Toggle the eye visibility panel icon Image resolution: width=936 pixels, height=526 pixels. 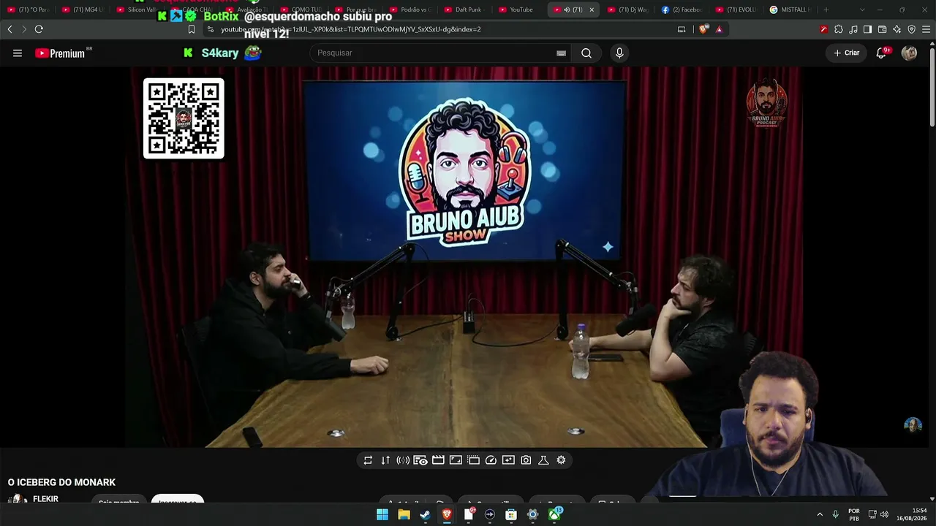click(420, 460)
